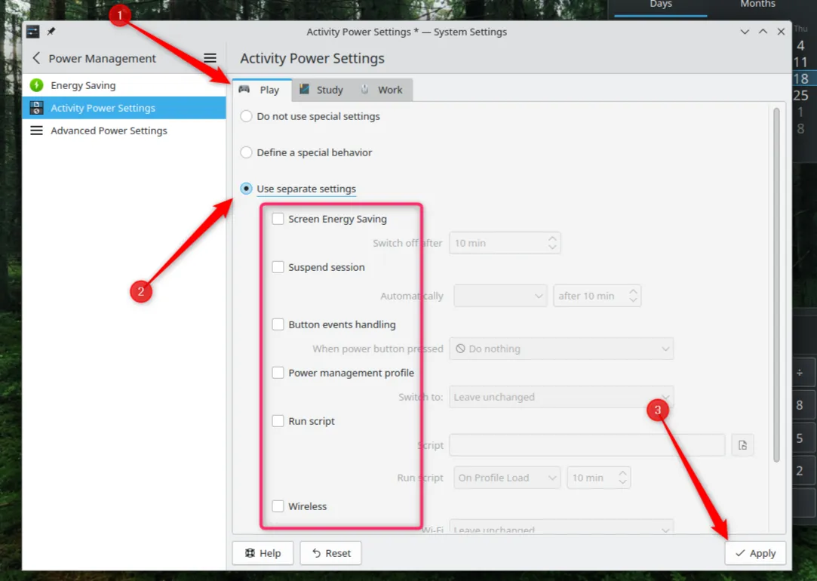
Task: Click the Energy Saving green icon
Action: [36, 85]
